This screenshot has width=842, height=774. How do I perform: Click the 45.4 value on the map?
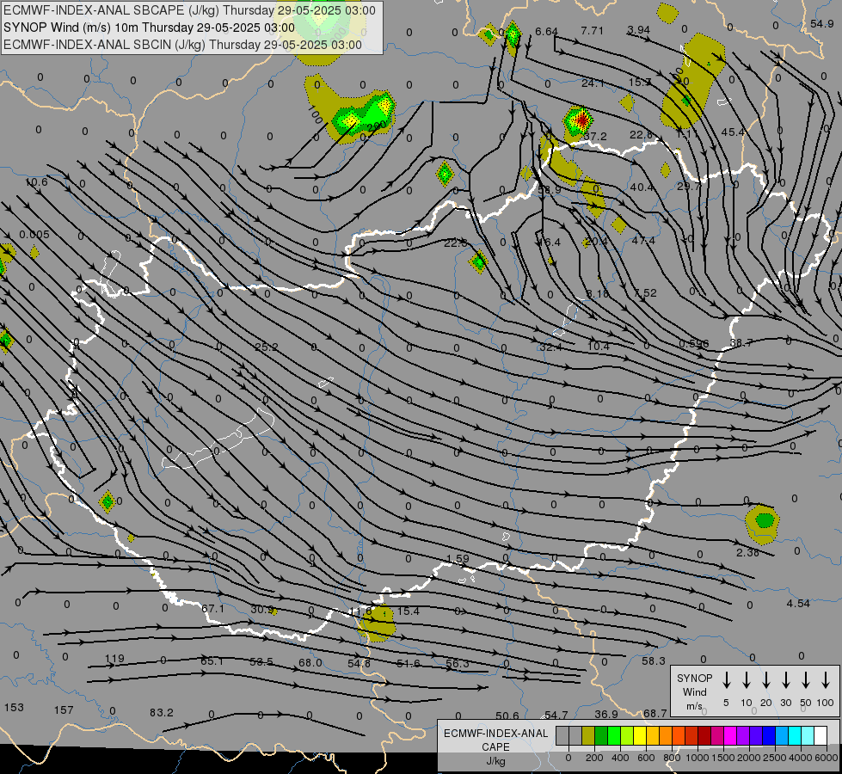pyautogui.click(x=733, y=132)
